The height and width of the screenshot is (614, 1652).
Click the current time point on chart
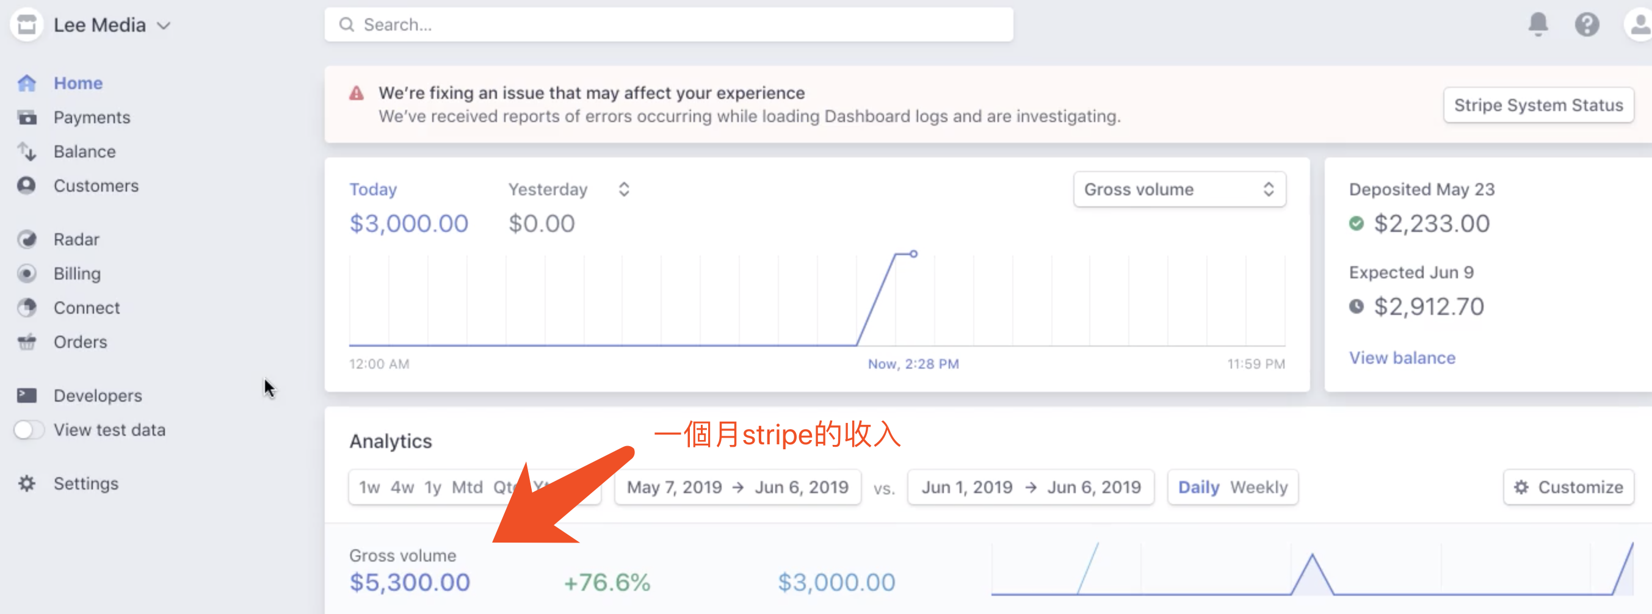click(913, 254)
